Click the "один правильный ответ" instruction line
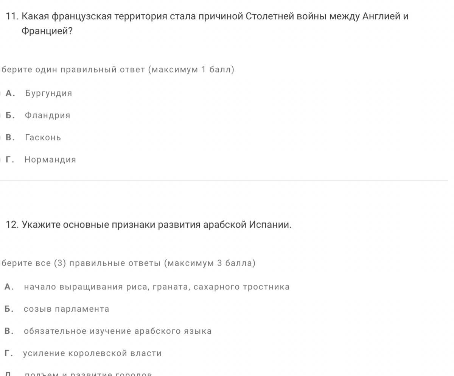The width and height of the screenshot is (454, 376). (x=117, y=70)
